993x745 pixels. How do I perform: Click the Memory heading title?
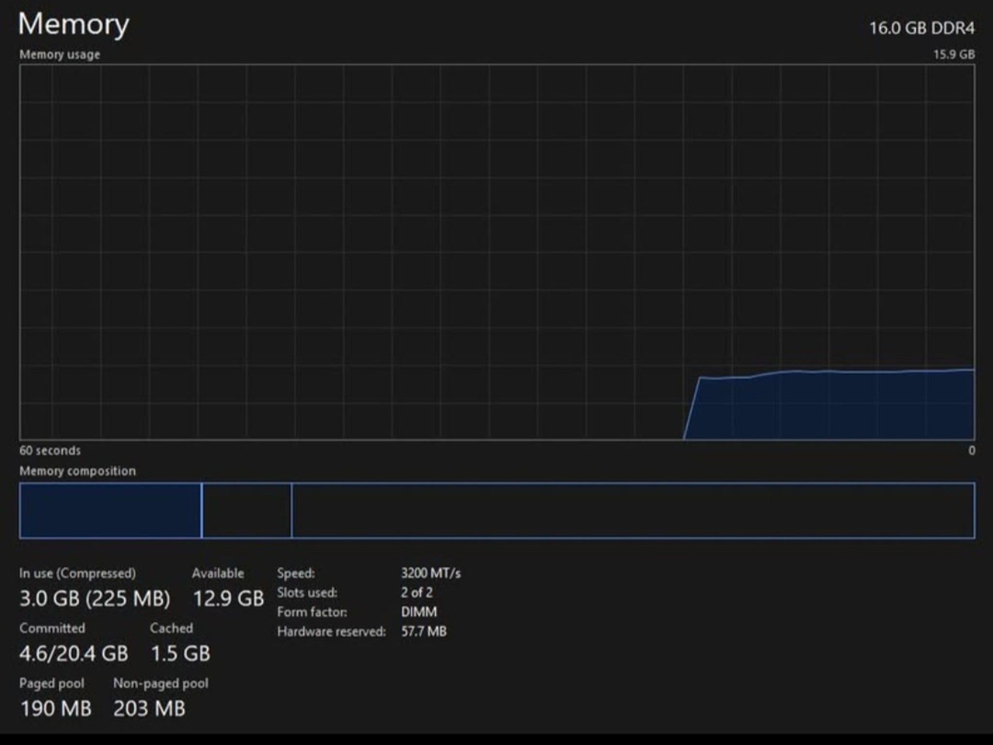pos(74,24)
